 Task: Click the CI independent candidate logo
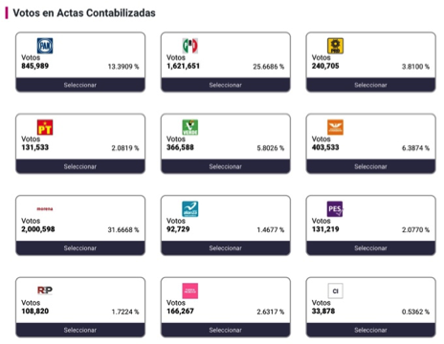click(335, 290)
